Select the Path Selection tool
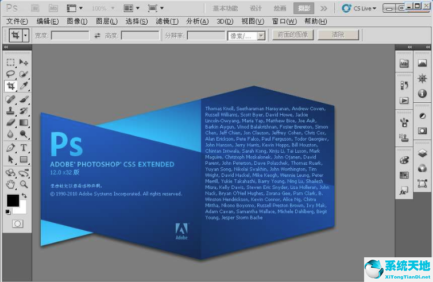Image resolution: width=433 pixels, height=282 pixels. tap(10, 159)
